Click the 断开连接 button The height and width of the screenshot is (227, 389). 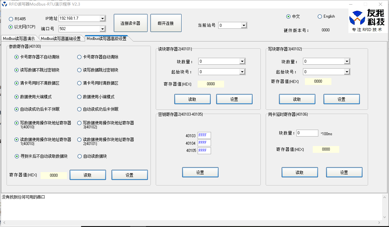tap(166, 23)
